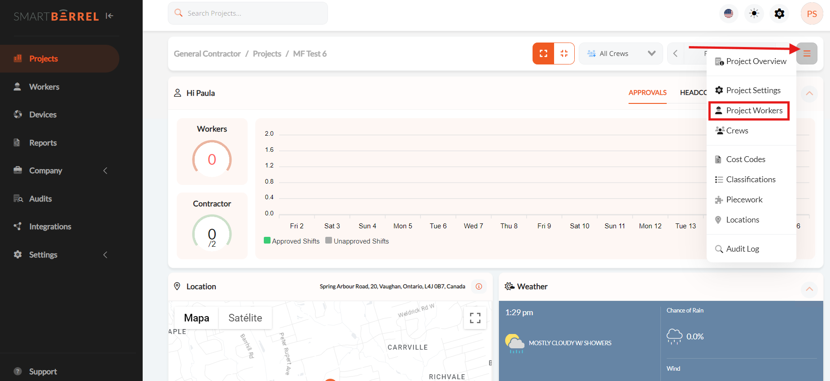
Task: Go to Projects breadcrumb link
Action: point(267,54)
